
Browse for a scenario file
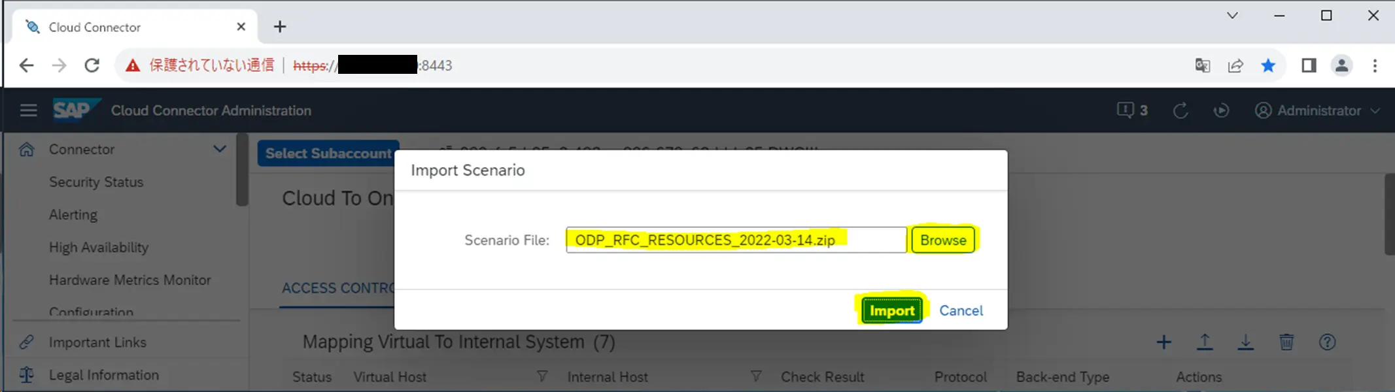(x=943, y=240)
